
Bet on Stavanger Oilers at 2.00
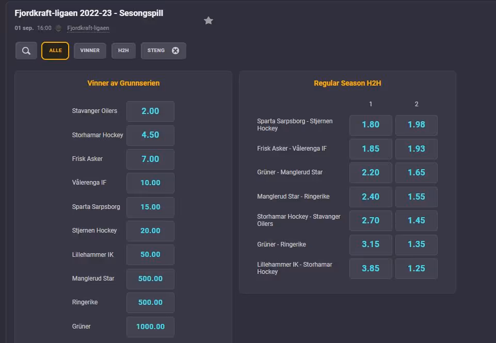coord(150,111)
